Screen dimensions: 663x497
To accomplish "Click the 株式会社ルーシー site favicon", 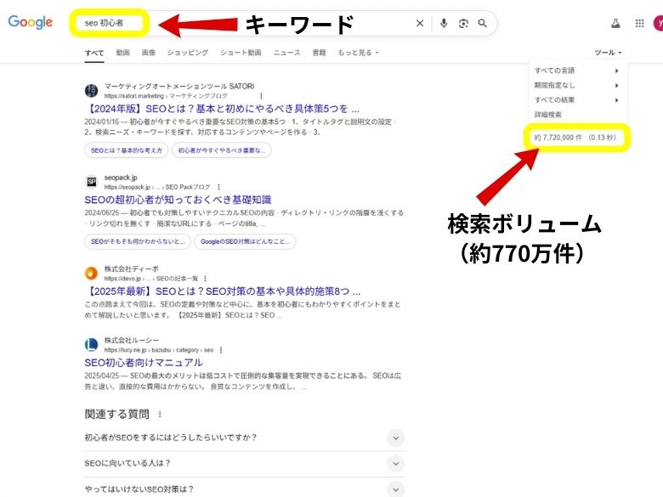I will click(x=91, y=345).
